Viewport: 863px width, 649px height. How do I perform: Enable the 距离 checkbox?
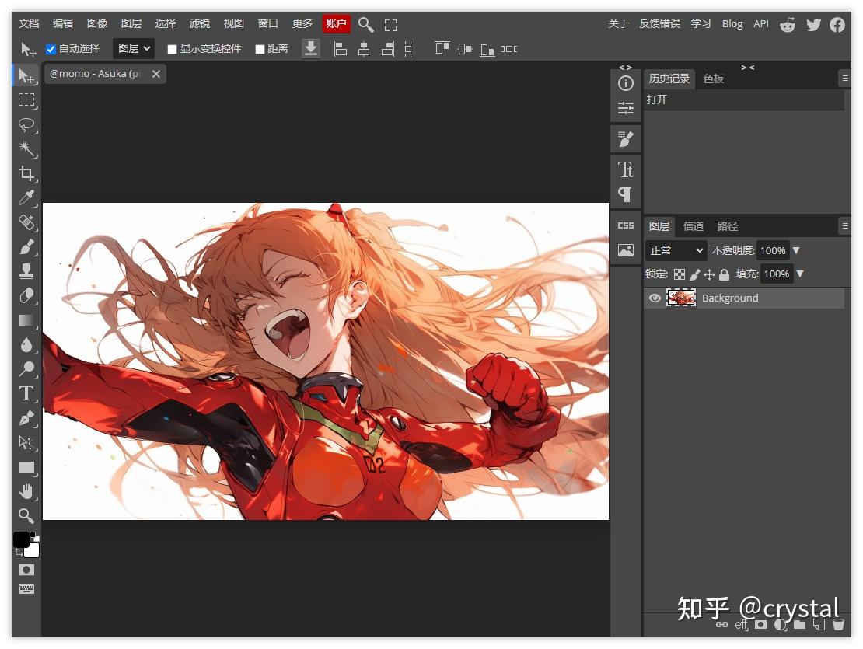tap(260, 49)
